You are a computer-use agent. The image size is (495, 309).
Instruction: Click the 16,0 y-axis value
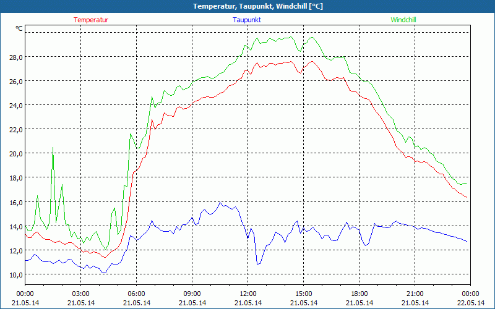(x=16, y=203)
